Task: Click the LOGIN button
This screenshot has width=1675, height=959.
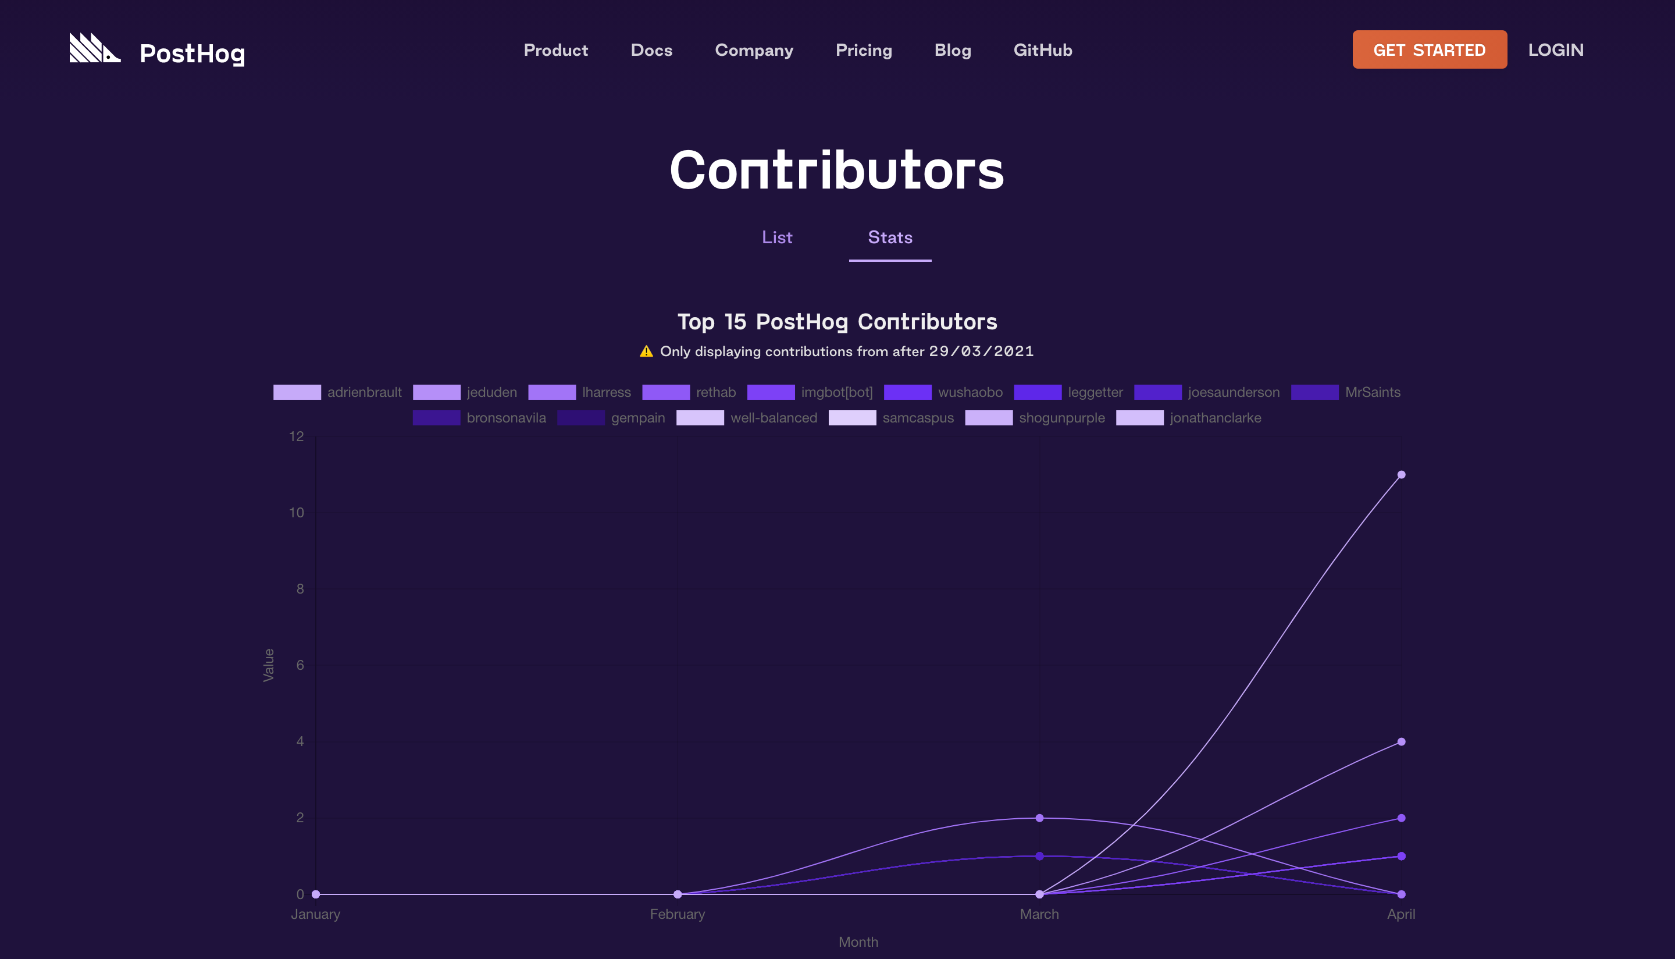Action: tap(1555, 49)
